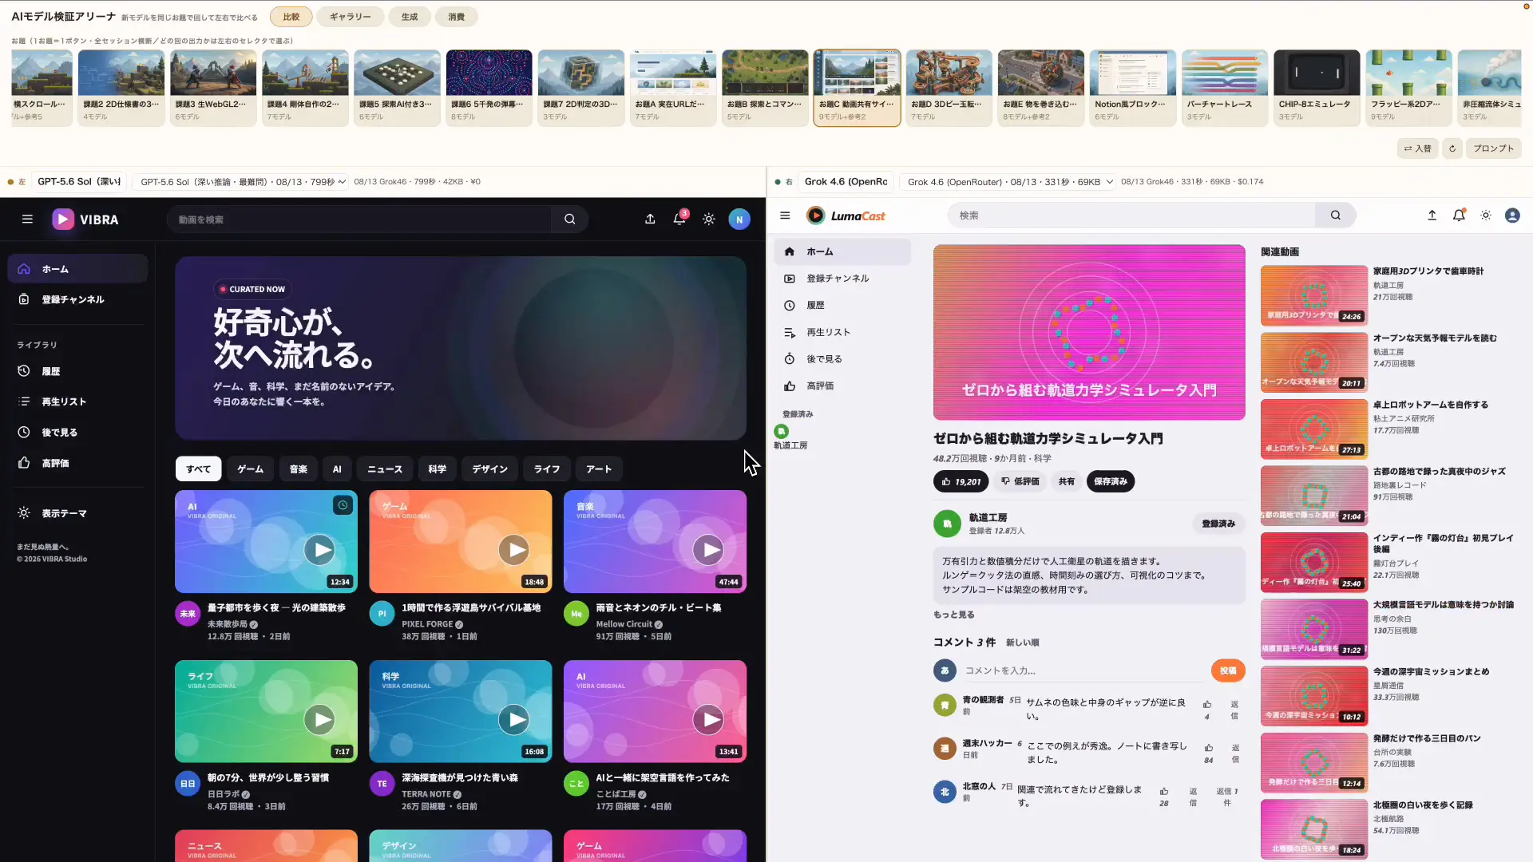This screenshot has height=862, width=1533.
Task: Click the VIBRA play logo
Action: pos(63,219)
